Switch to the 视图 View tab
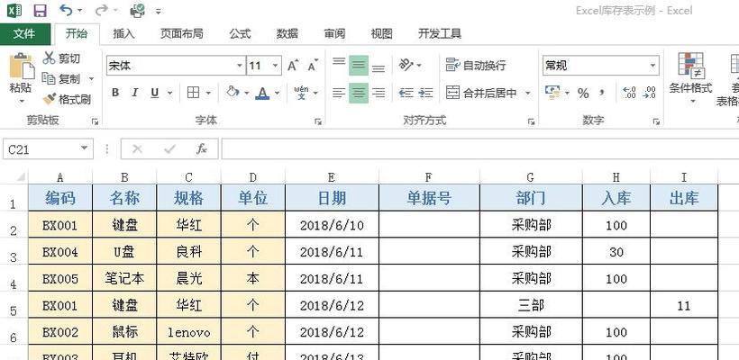The height and width of the screenshot is (360, 739). click(381, 34)
